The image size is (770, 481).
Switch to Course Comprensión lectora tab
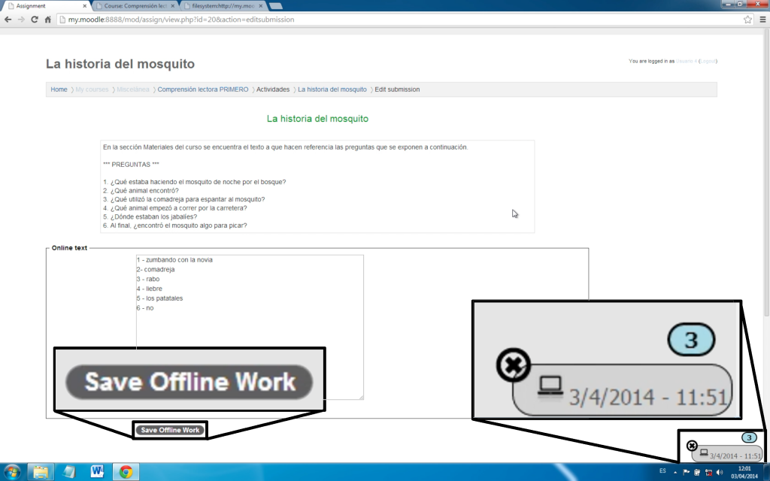click(135, 6)
